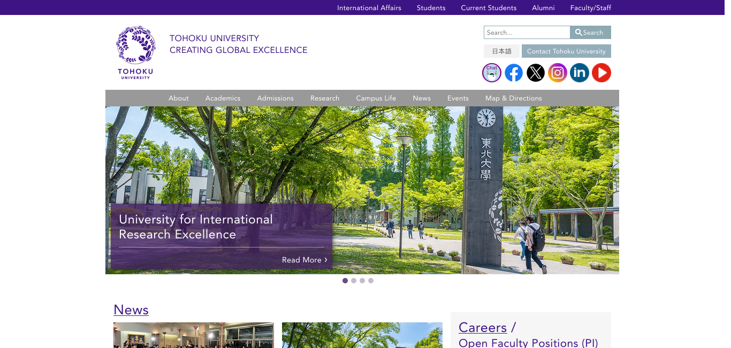Open the Facebook page icon
This screenshot has width=731, height=348.
click(514, 73)
